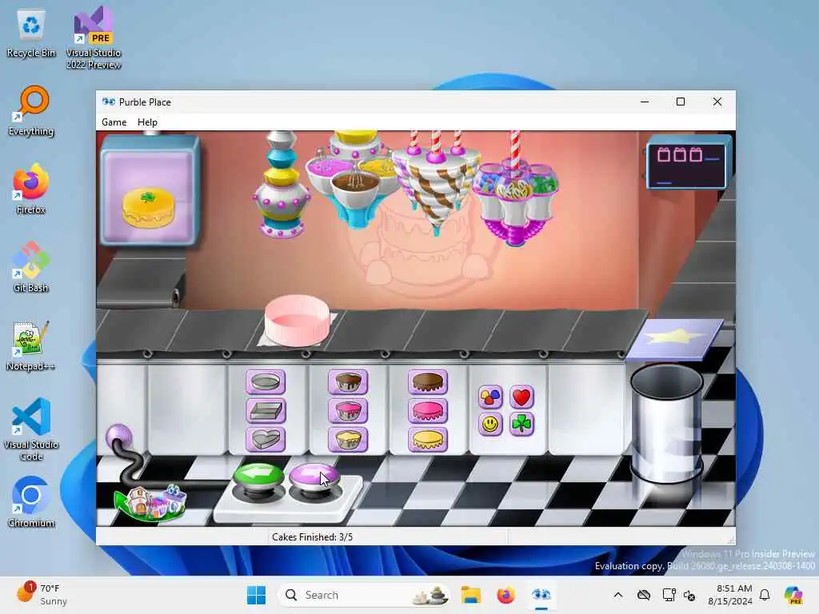819x614 pixels.
Task: Add the smiley face decoration
Action: click(x=490, y=425)
